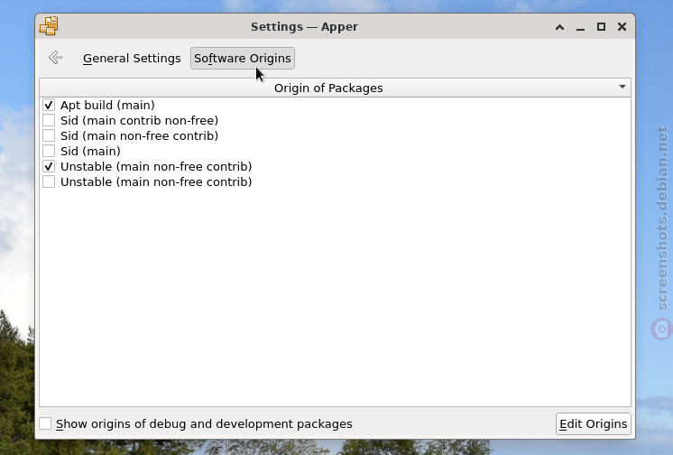
Task: Toggle Show origins of debug and development packages
Action: [45, 423]
